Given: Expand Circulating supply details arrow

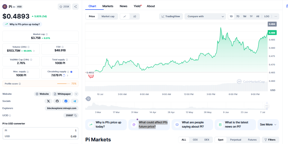Looking at the screenshot, I should pyautogui.click(x=67, y=75).
